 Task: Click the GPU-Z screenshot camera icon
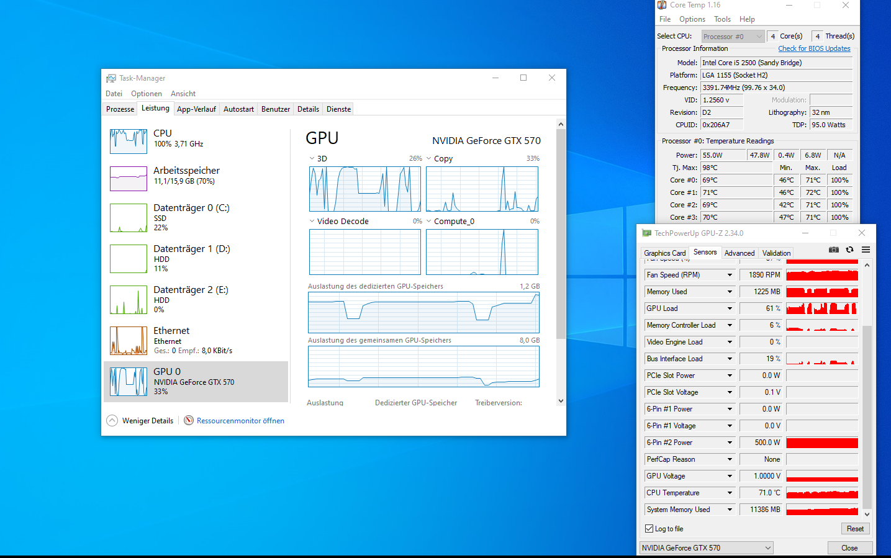pyautogui.click(x=833, y=250)
